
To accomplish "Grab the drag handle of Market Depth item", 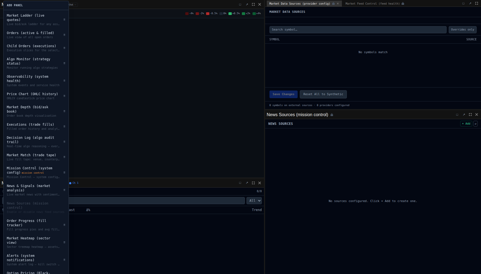I will pos(64,111).
